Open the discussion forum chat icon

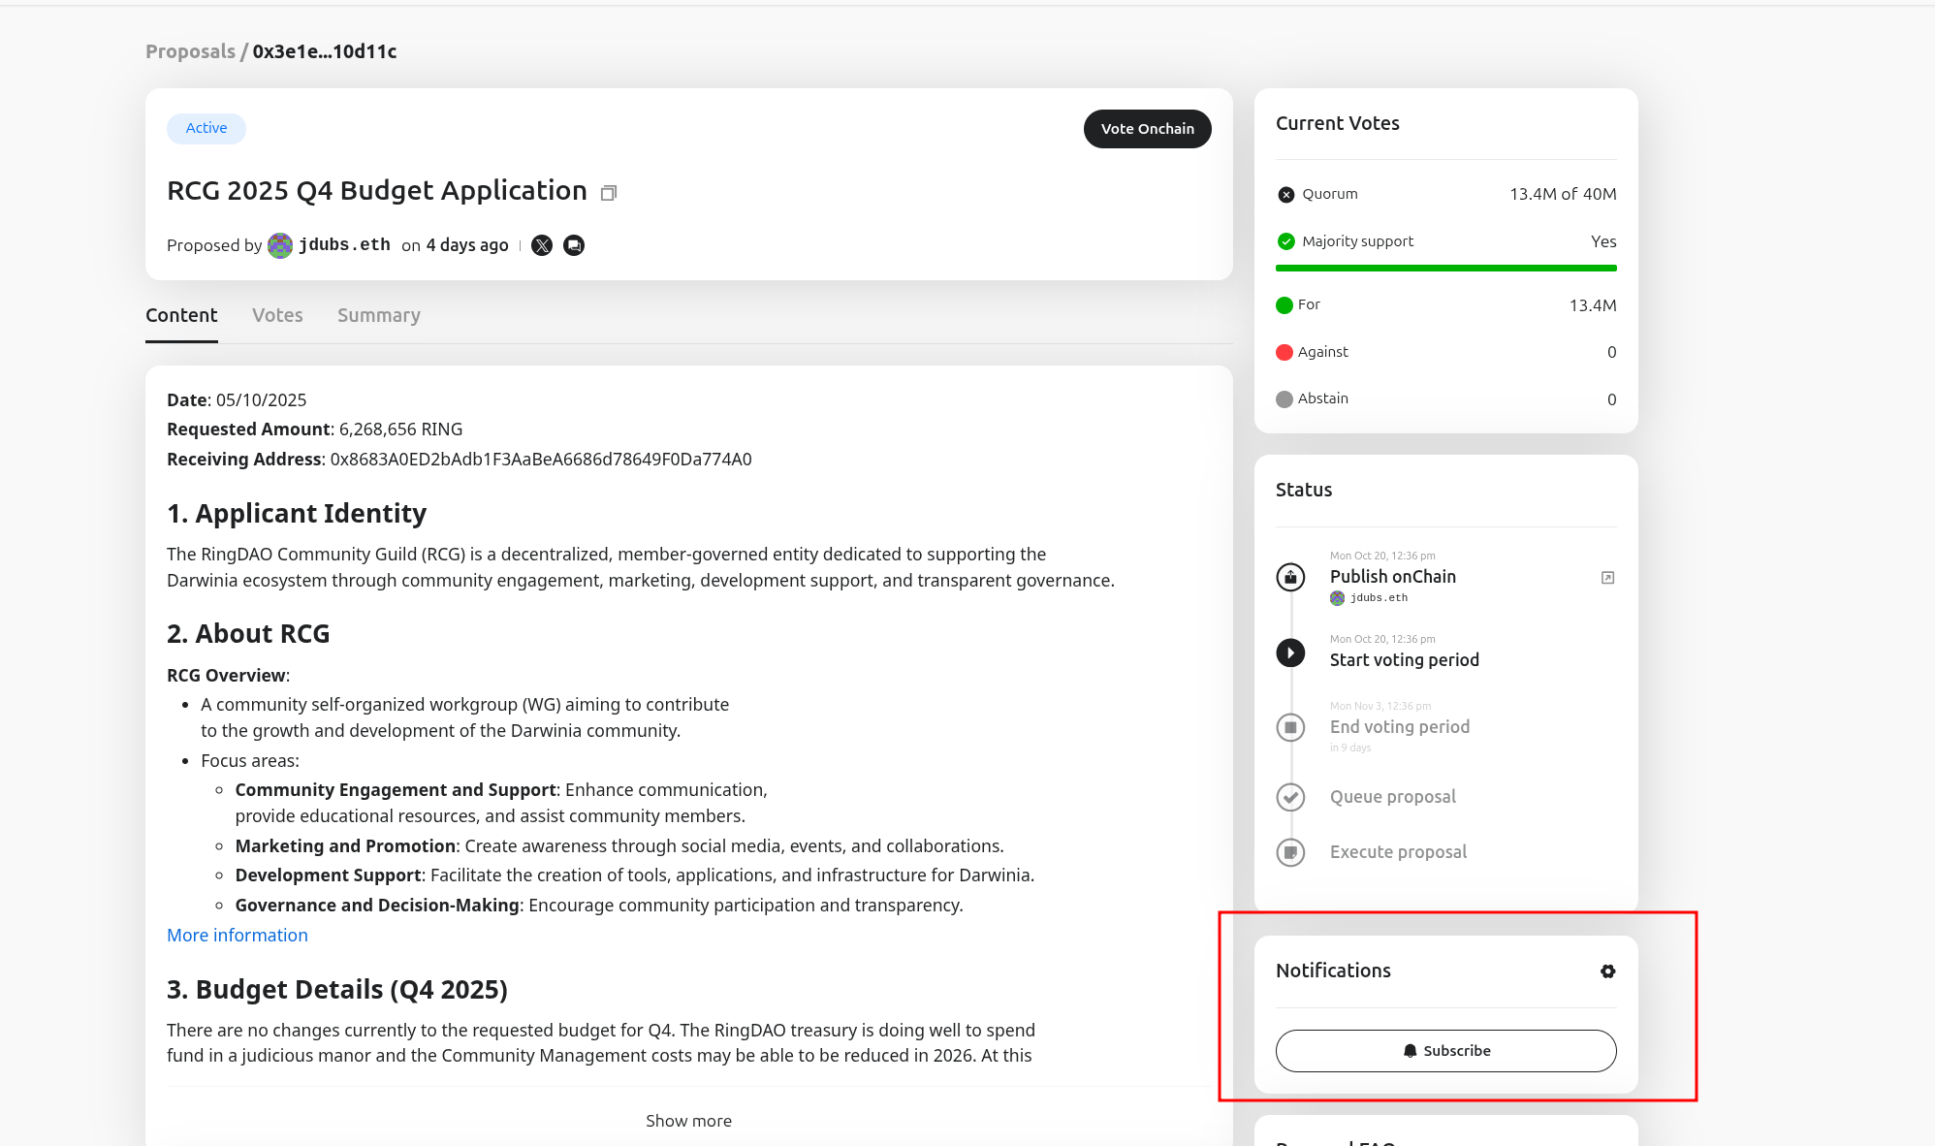coord(574,245)
